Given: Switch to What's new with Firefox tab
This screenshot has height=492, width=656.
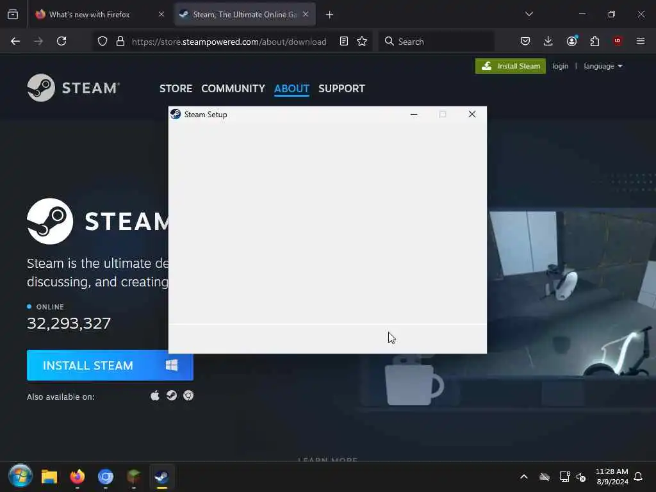Looking at the screenshot, I should click(98, 14).
